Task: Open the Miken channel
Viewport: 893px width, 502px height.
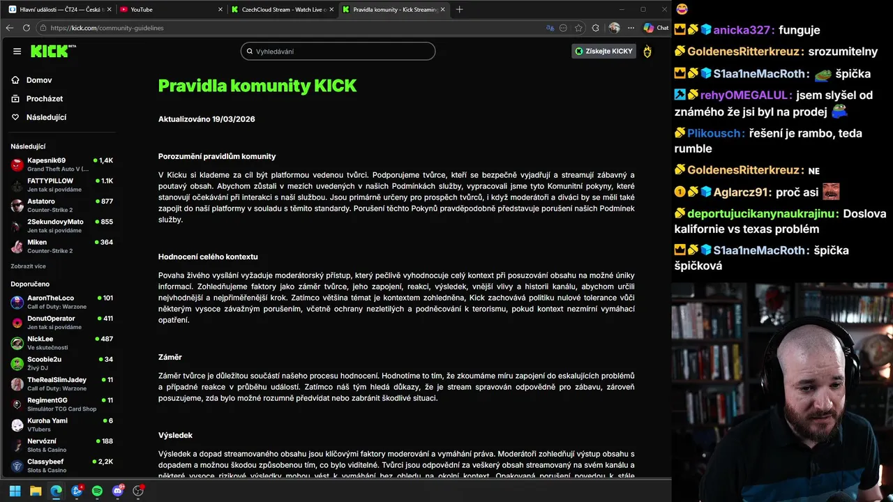Action: 61,246
